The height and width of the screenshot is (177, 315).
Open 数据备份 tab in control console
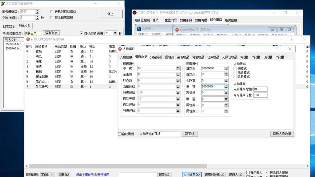point(186,20)
